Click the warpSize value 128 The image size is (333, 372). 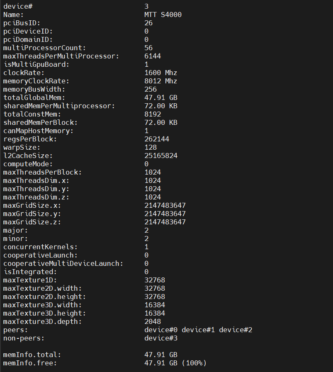(151, 147)
